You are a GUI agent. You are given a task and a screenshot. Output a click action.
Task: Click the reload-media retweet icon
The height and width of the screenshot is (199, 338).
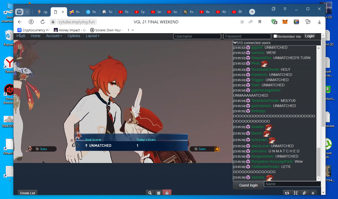pos(287,193)
